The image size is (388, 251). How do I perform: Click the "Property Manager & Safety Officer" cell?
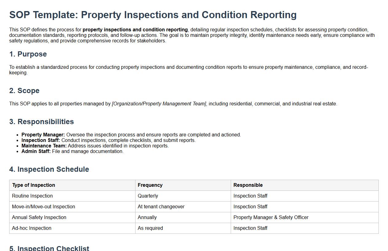coord(271,218)
